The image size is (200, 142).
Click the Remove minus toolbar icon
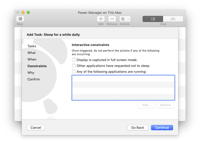pos(112,19)
